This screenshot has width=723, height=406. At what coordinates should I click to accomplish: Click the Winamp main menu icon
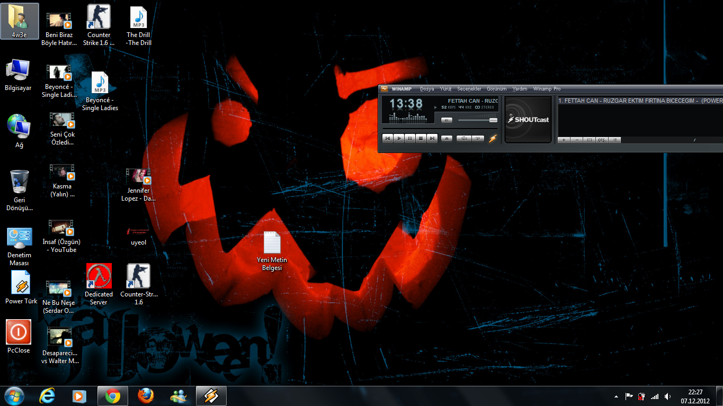click(384, 89)
